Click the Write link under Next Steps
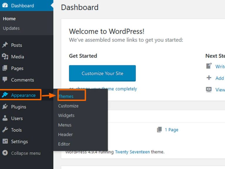Screen dimensions: 225x169 [220, 67]
